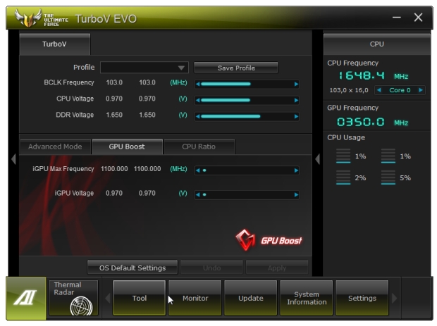
Task: Close the TurboV EVO window
Action: [x=418, y=18]
